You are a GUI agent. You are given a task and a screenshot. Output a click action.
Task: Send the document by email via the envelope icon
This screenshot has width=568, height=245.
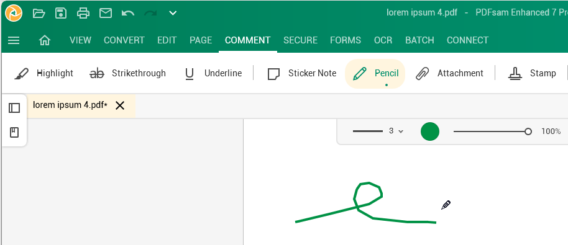[106, 14]
